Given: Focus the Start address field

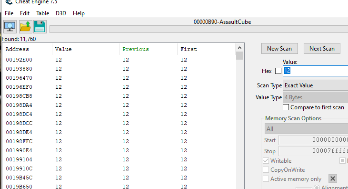Looking at the screenshot, I should click(x=313, y=140).
